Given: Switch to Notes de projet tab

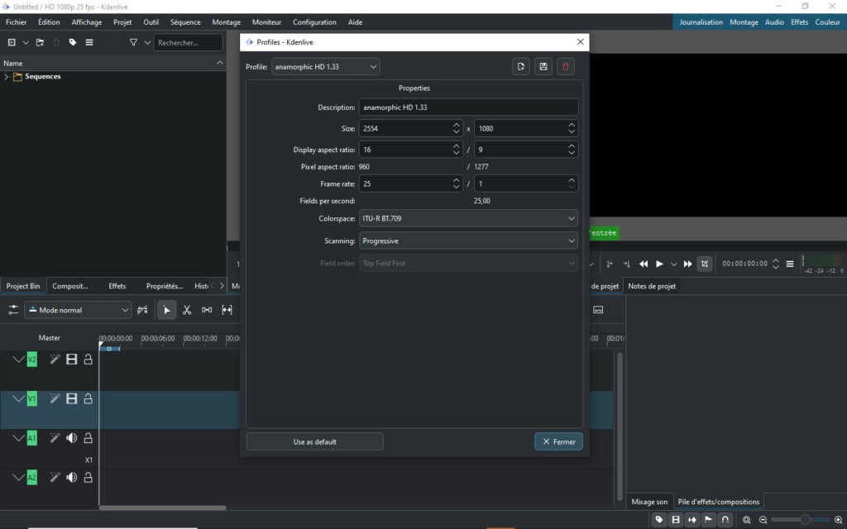Looking at the screenshot, I should point(652,286).
